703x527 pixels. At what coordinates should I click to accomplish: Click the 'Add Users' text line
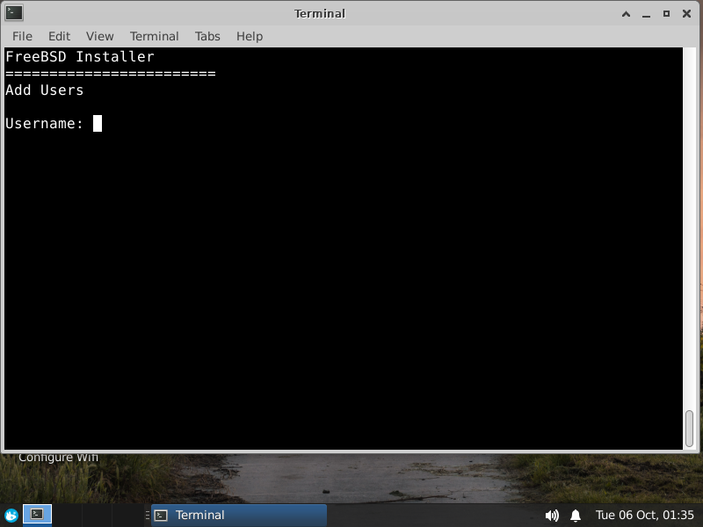45,90
